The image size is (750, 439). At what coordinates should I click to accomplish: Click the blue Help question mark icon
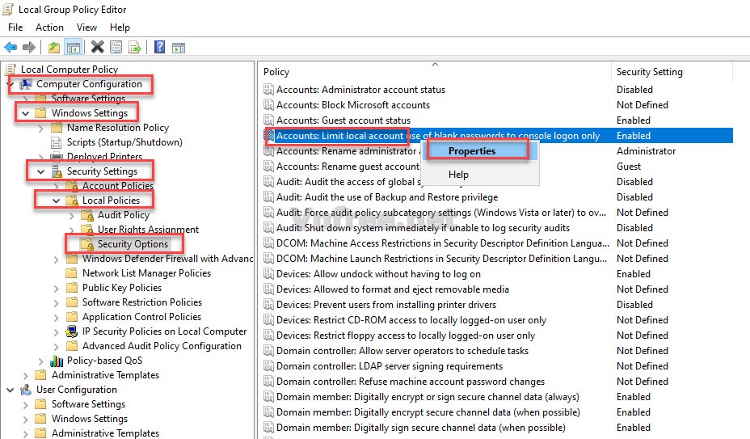160,47
